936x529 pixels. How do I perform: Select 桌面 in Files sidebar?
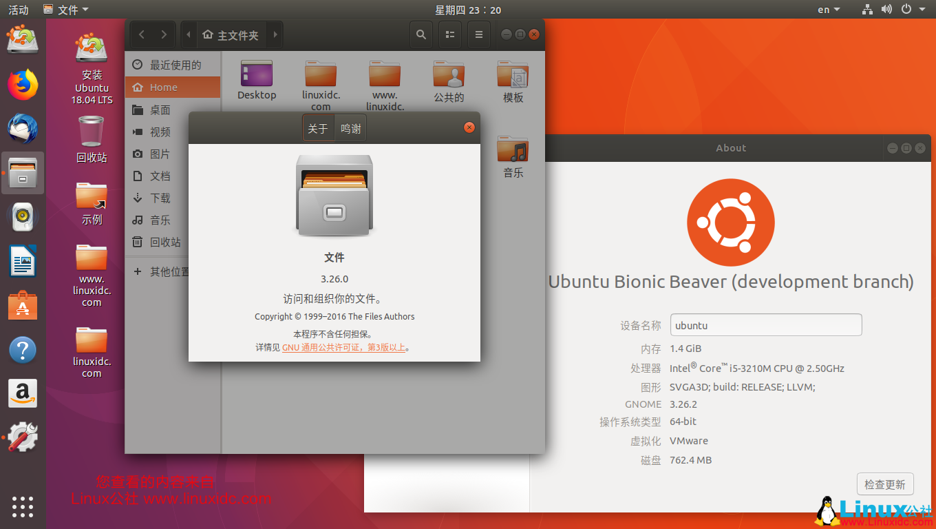(173, 110)
